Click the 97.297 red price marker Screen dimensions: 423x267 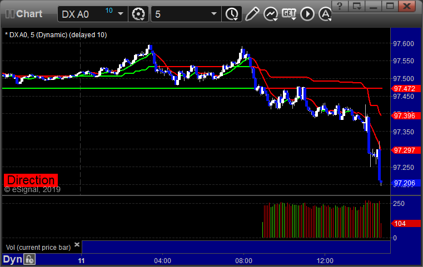[405, 150]
